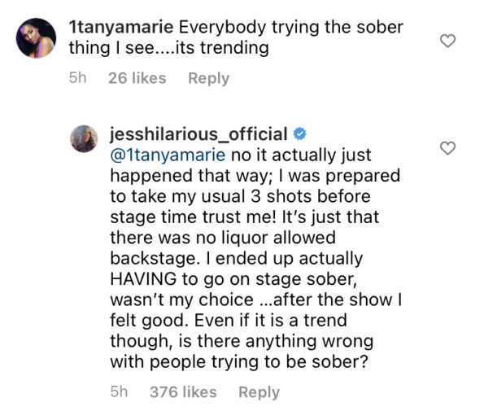Click the 5h timestamp under 1tanyamarie's comment
The width and height of the screenshot is (484, 420).
click(x=77, y=78)
